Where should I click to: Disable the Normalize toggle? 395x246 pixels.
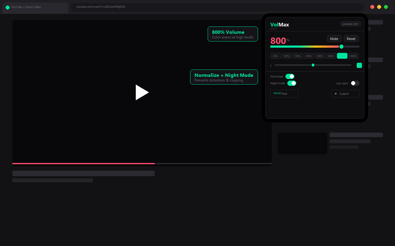pyautogui.click(x=290, y=76)
